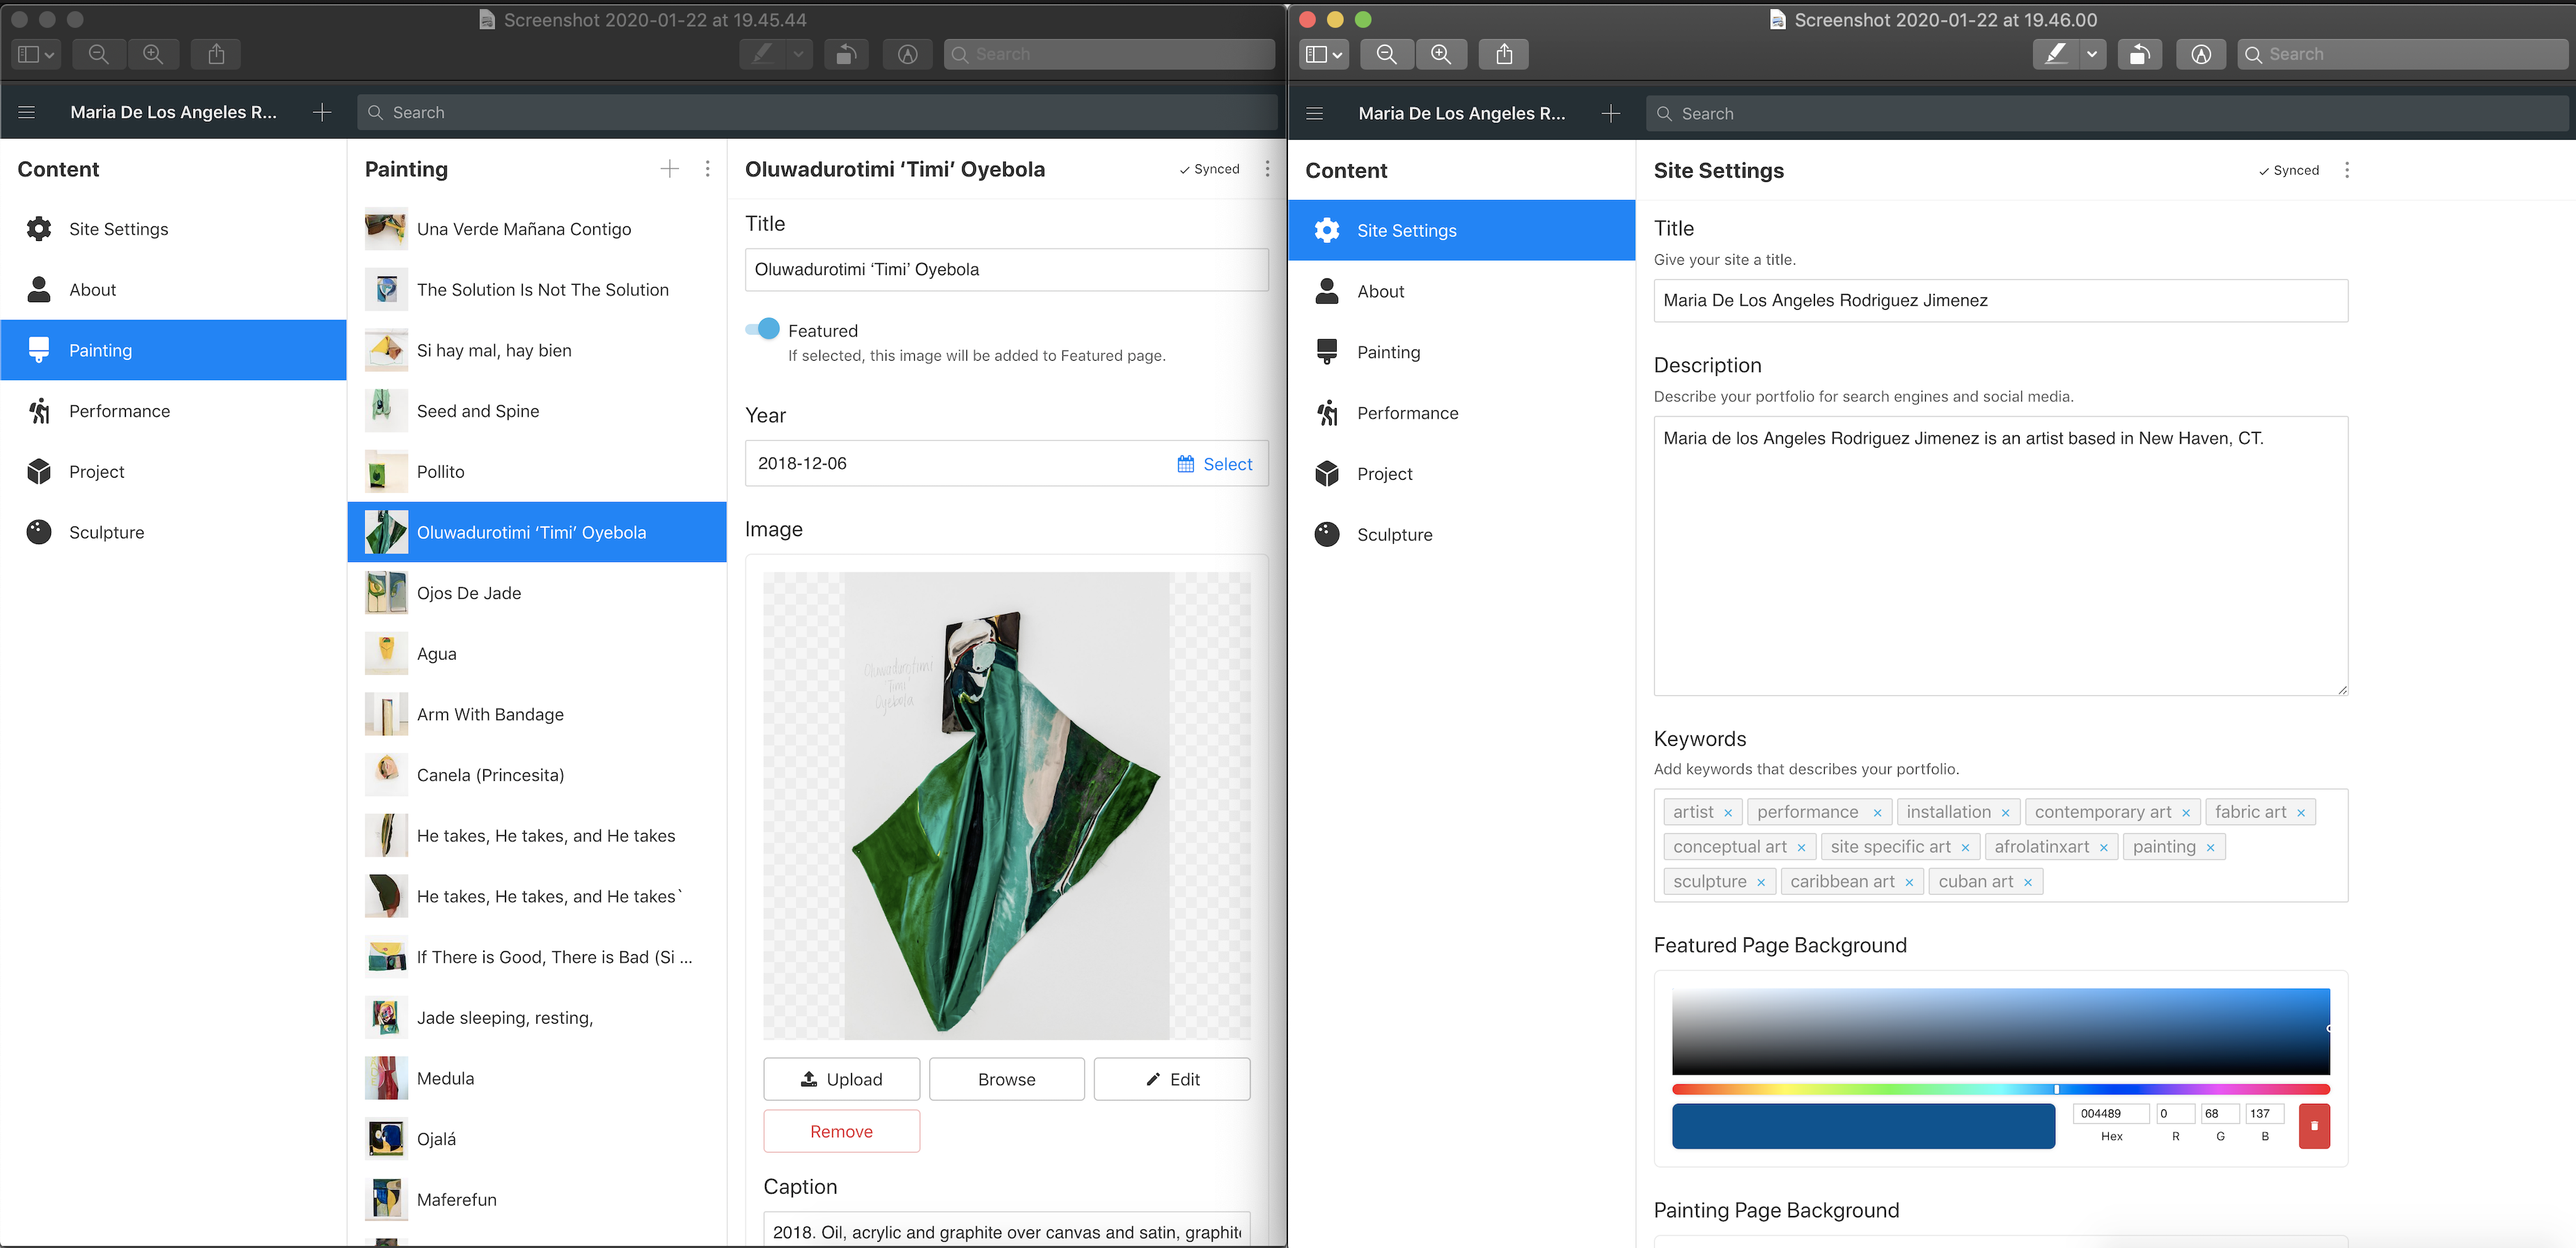Image resolution: width=2576 pixels, height=1248 pixels.
Task: Remove the 'cuban art' keyword tag
Action: click(2027, 882)
